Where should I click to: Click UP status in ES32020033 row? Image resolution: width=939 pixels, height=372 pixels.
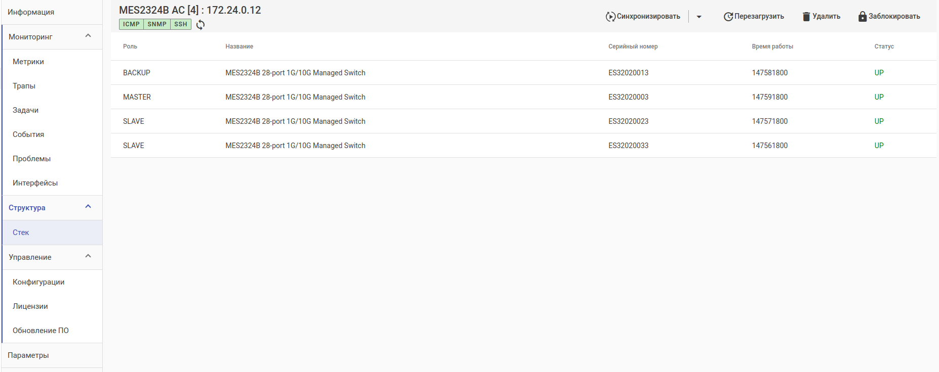879,146
